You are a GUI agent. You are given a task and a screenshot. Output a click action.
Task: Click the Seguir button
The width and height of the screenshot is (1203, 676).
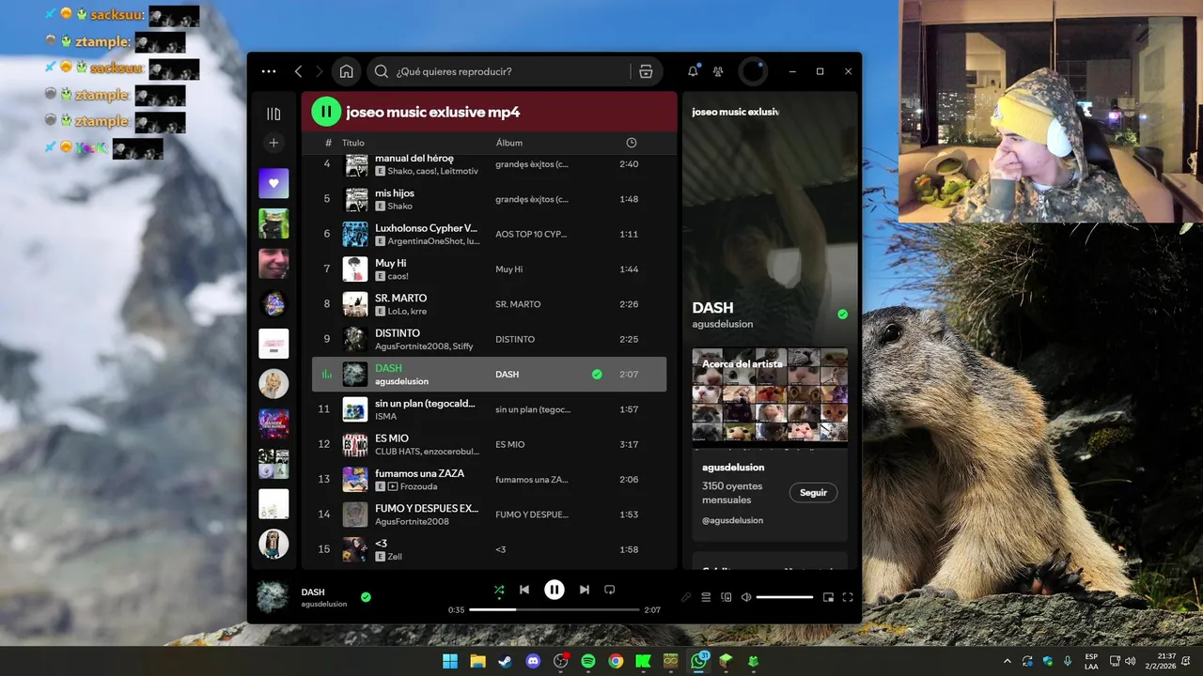tap(813, 492)
